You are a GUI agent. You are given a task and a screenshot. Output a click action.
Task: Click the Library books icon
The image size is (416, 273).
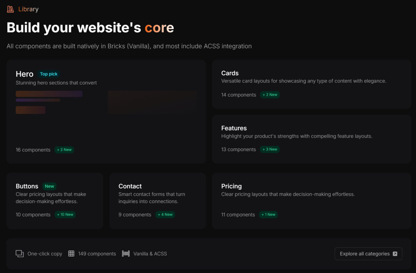[x=10, y=9]
